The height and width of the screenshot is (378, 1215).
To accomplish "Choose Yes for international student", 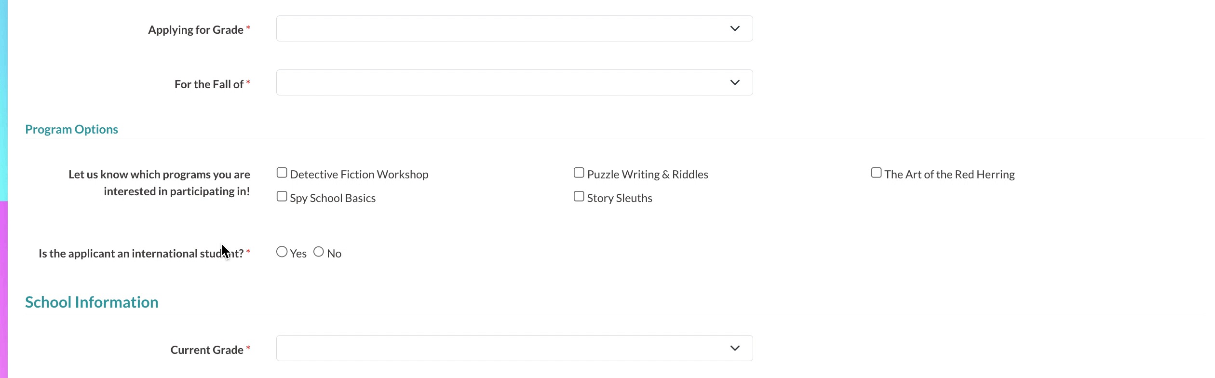I will pyautogui.click(x=282, y=252).
